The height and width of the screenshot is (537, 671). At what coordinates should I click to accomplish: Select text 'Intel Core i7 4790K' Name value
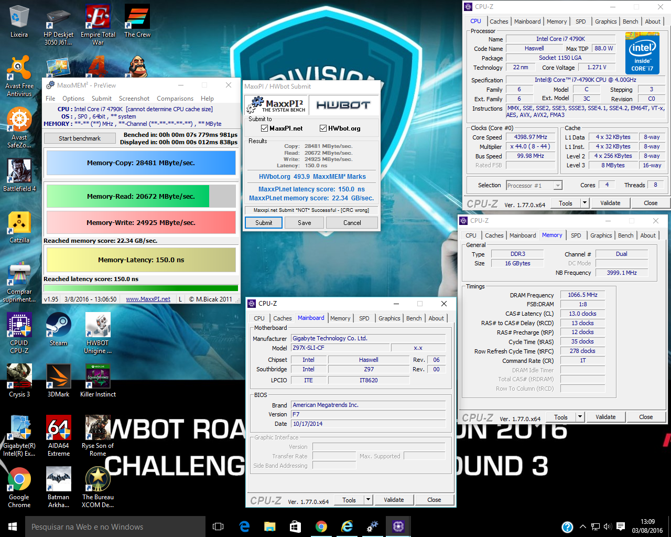point(560,39)
